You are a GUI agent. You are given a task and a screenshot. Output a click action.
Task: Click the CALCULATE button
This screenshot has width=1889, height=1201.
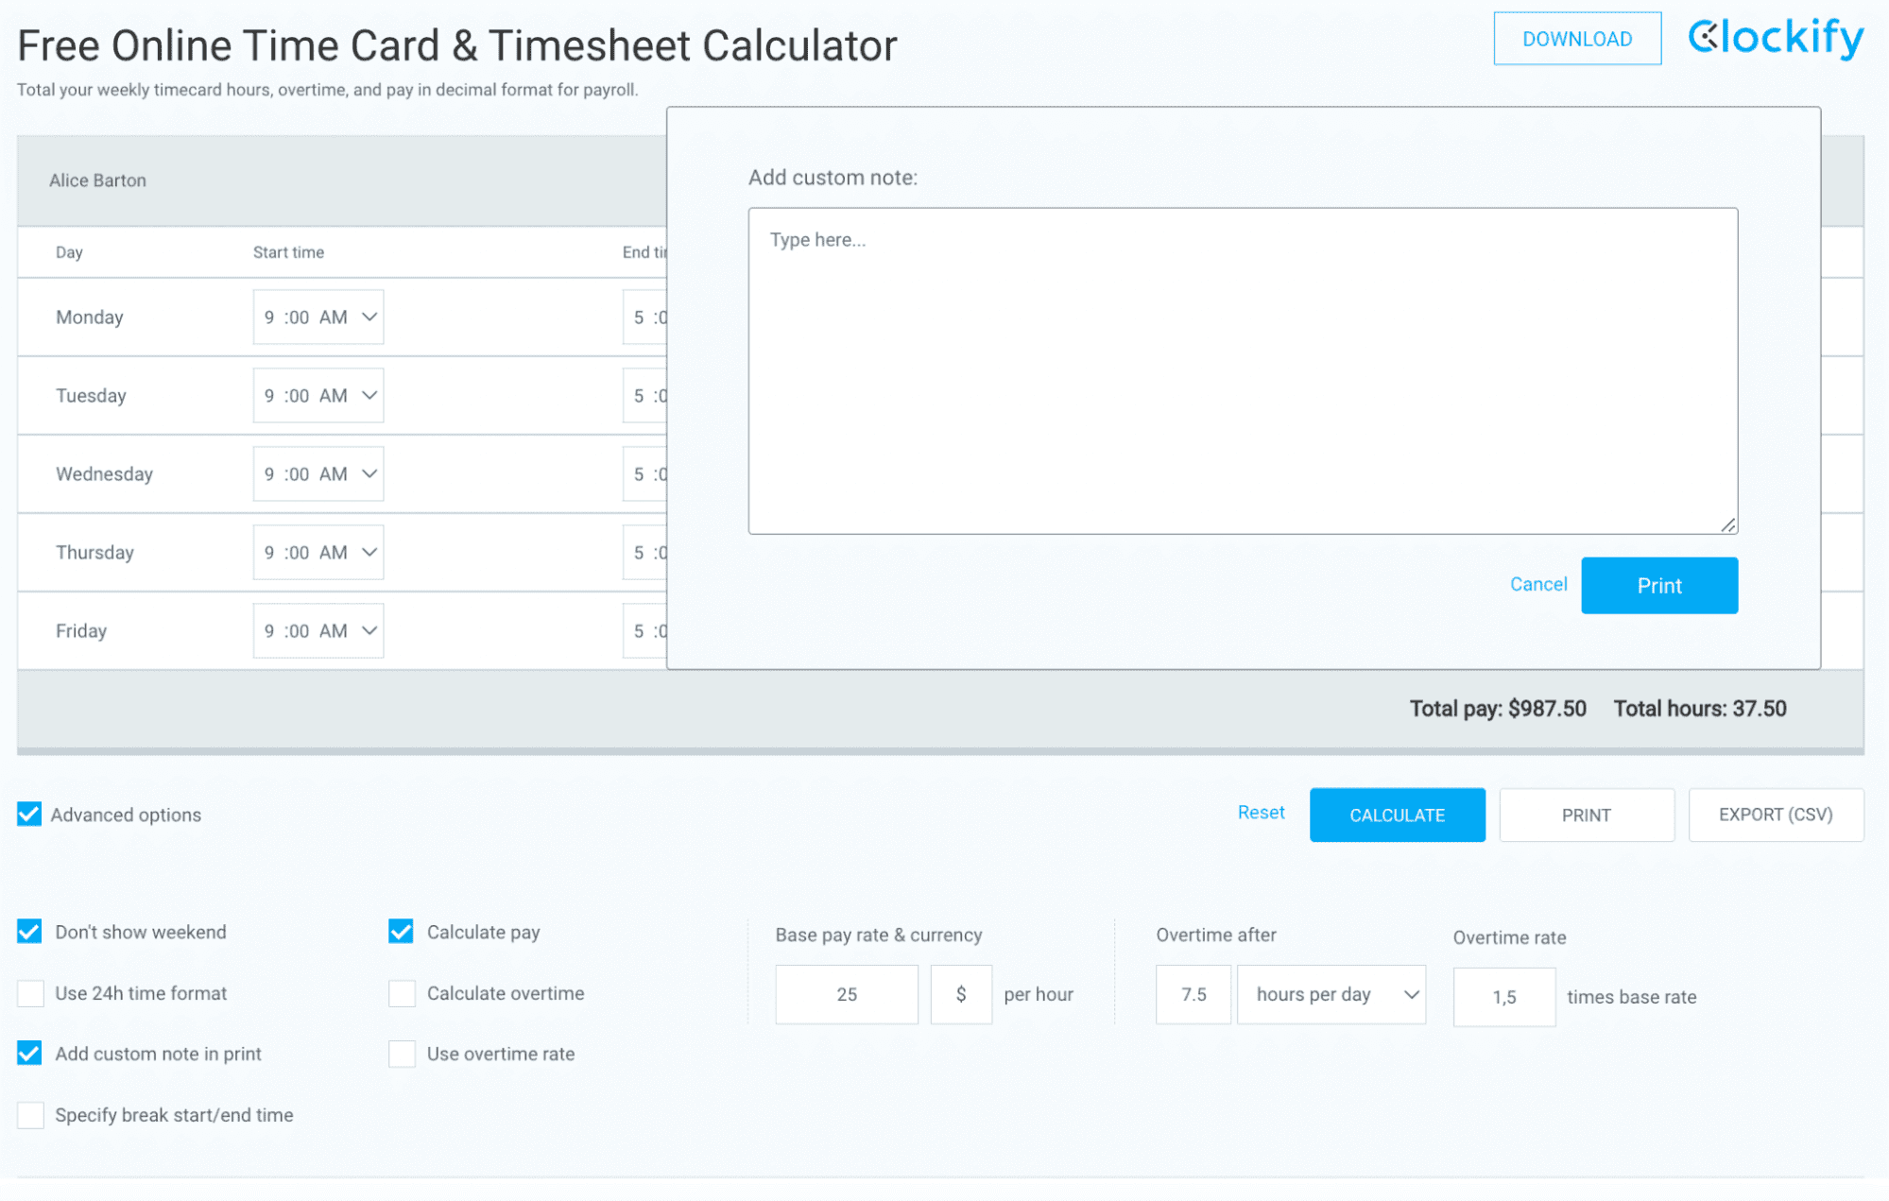pos(1396,814)
